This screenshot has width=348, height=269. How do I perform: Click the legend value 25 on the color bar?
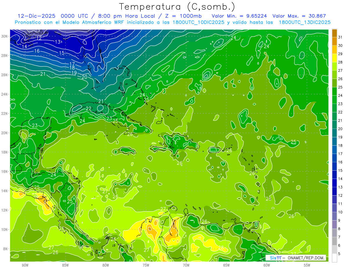coord(340,87)
